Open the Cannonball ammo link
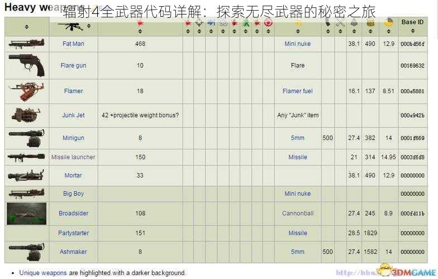The image size is (438, 279). tap(298, 213)
